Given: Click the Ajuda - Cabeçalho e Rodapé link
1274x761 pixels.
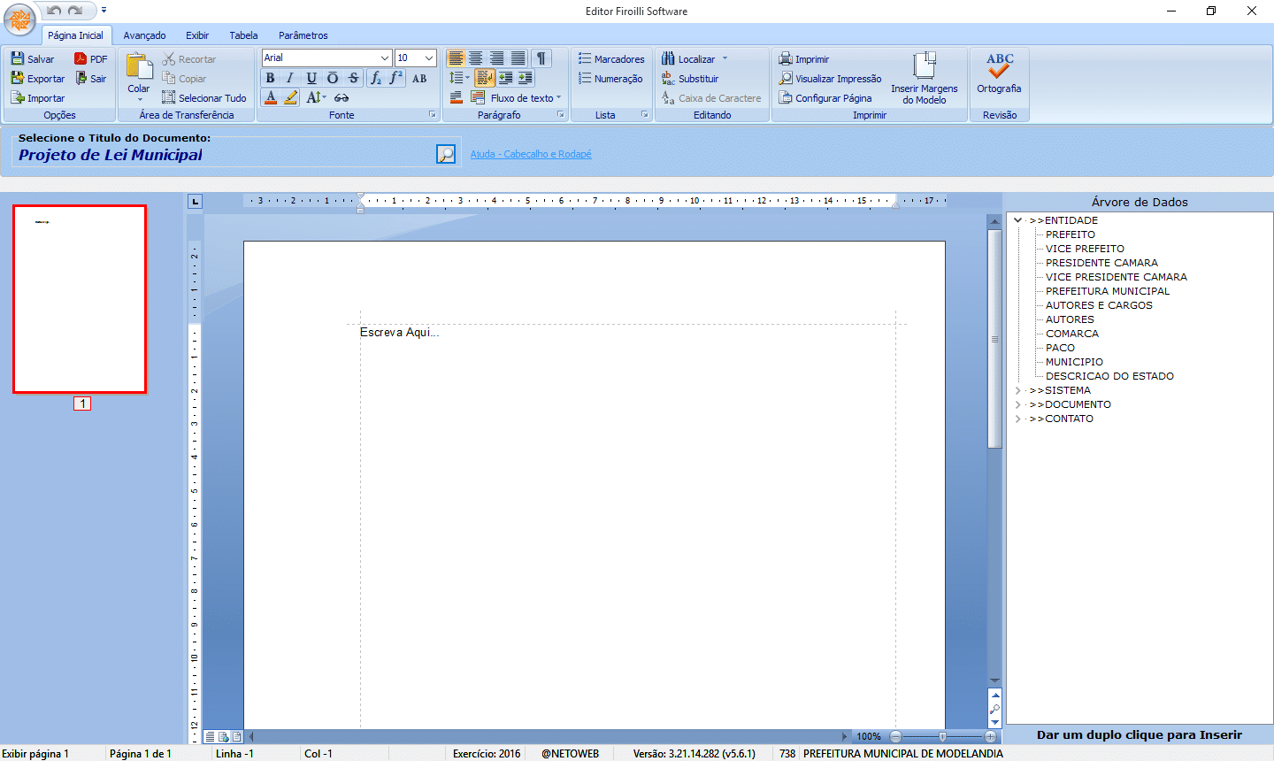Looking at the screenshot, I should pyautogui.click(x=531, y=154).
